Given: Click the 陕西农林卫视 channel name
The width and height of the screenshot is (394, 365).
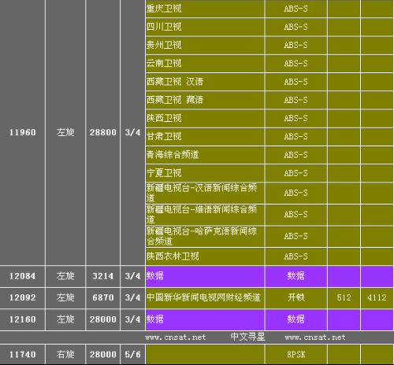Looking at the screenshot, I should (x=173, y=256).
